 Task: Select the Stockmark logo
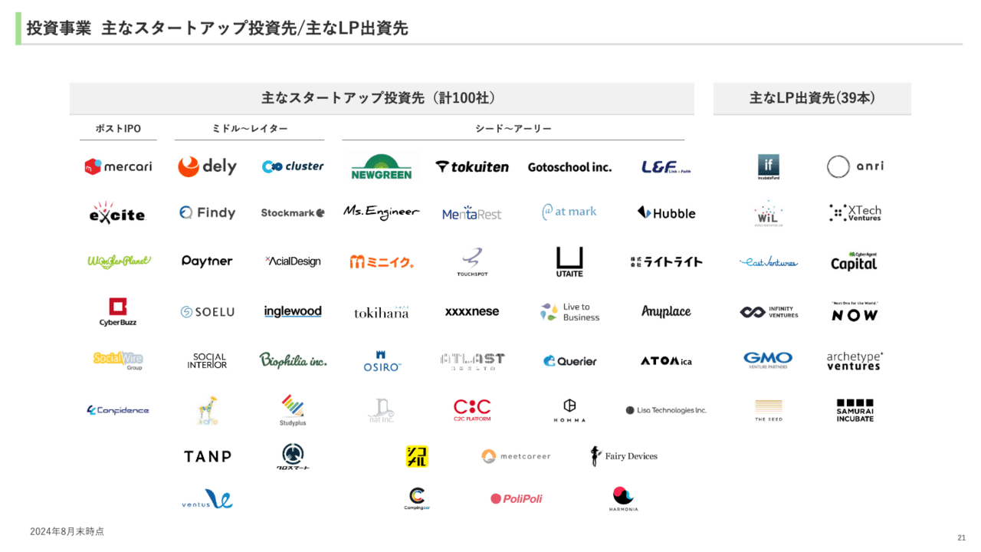pos(293,212)
